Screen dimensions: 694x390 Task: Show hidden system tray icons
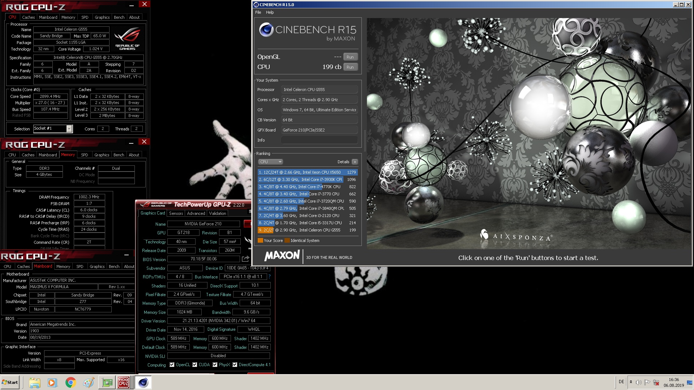(631, 382)
